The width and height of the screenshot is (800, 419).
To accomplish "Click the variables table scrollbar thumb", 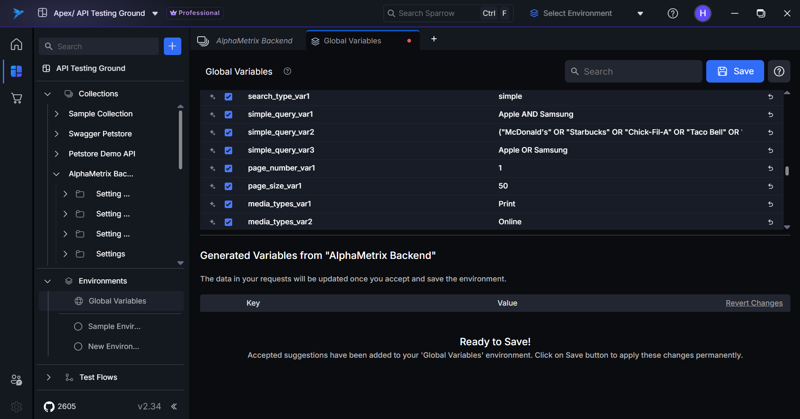I will (x=787, y=171).
